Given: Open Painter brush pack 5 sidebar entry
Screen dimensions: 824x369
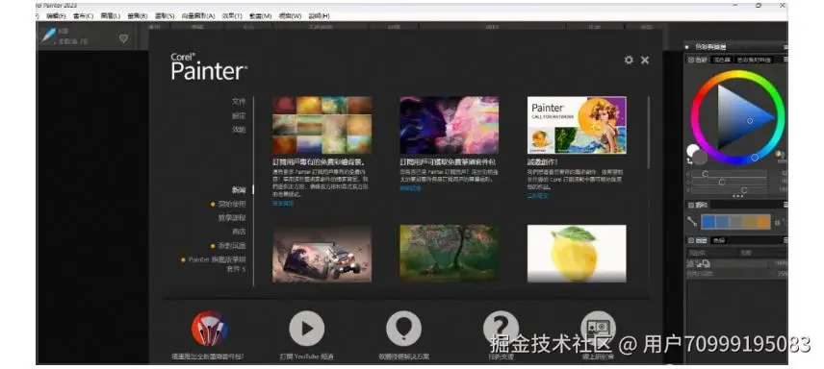Looking at the screenshot, I should (217, 264).
